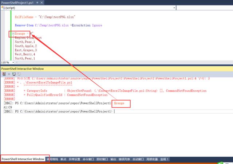Collapse the $range here-string code block
233x164 pixels.
pyautogui.click(x=13, y=34)
